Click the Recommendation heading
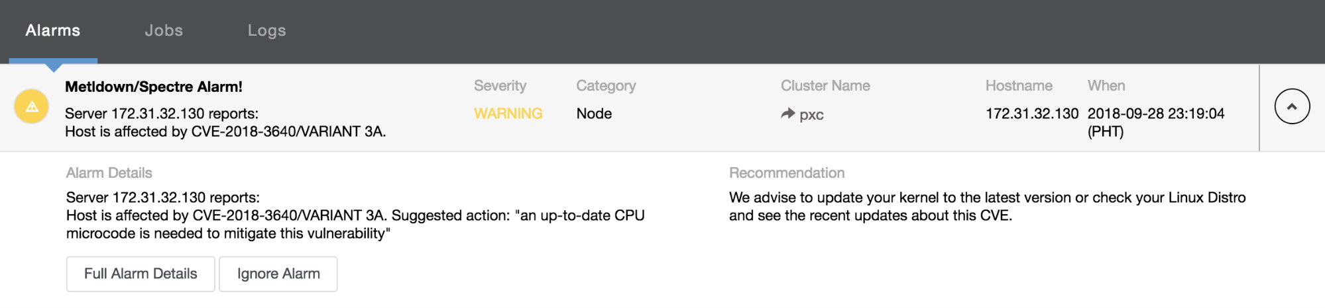Viewport: 1325px width, 308px height. tap(787, 173)
